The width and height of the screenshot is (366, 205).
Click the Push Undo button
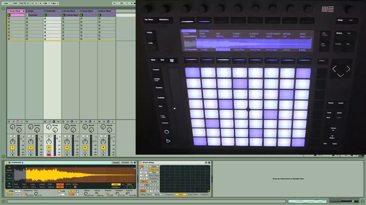point(150,43)
